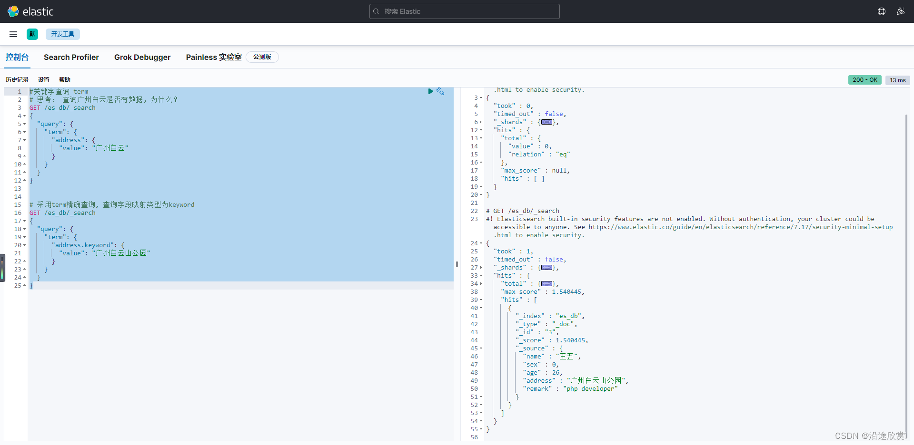Image resolution: width=914 pixels, height=445 pixels.
Task: Click the collapsed side handle on left edge
Action: [x=2, y=268]
